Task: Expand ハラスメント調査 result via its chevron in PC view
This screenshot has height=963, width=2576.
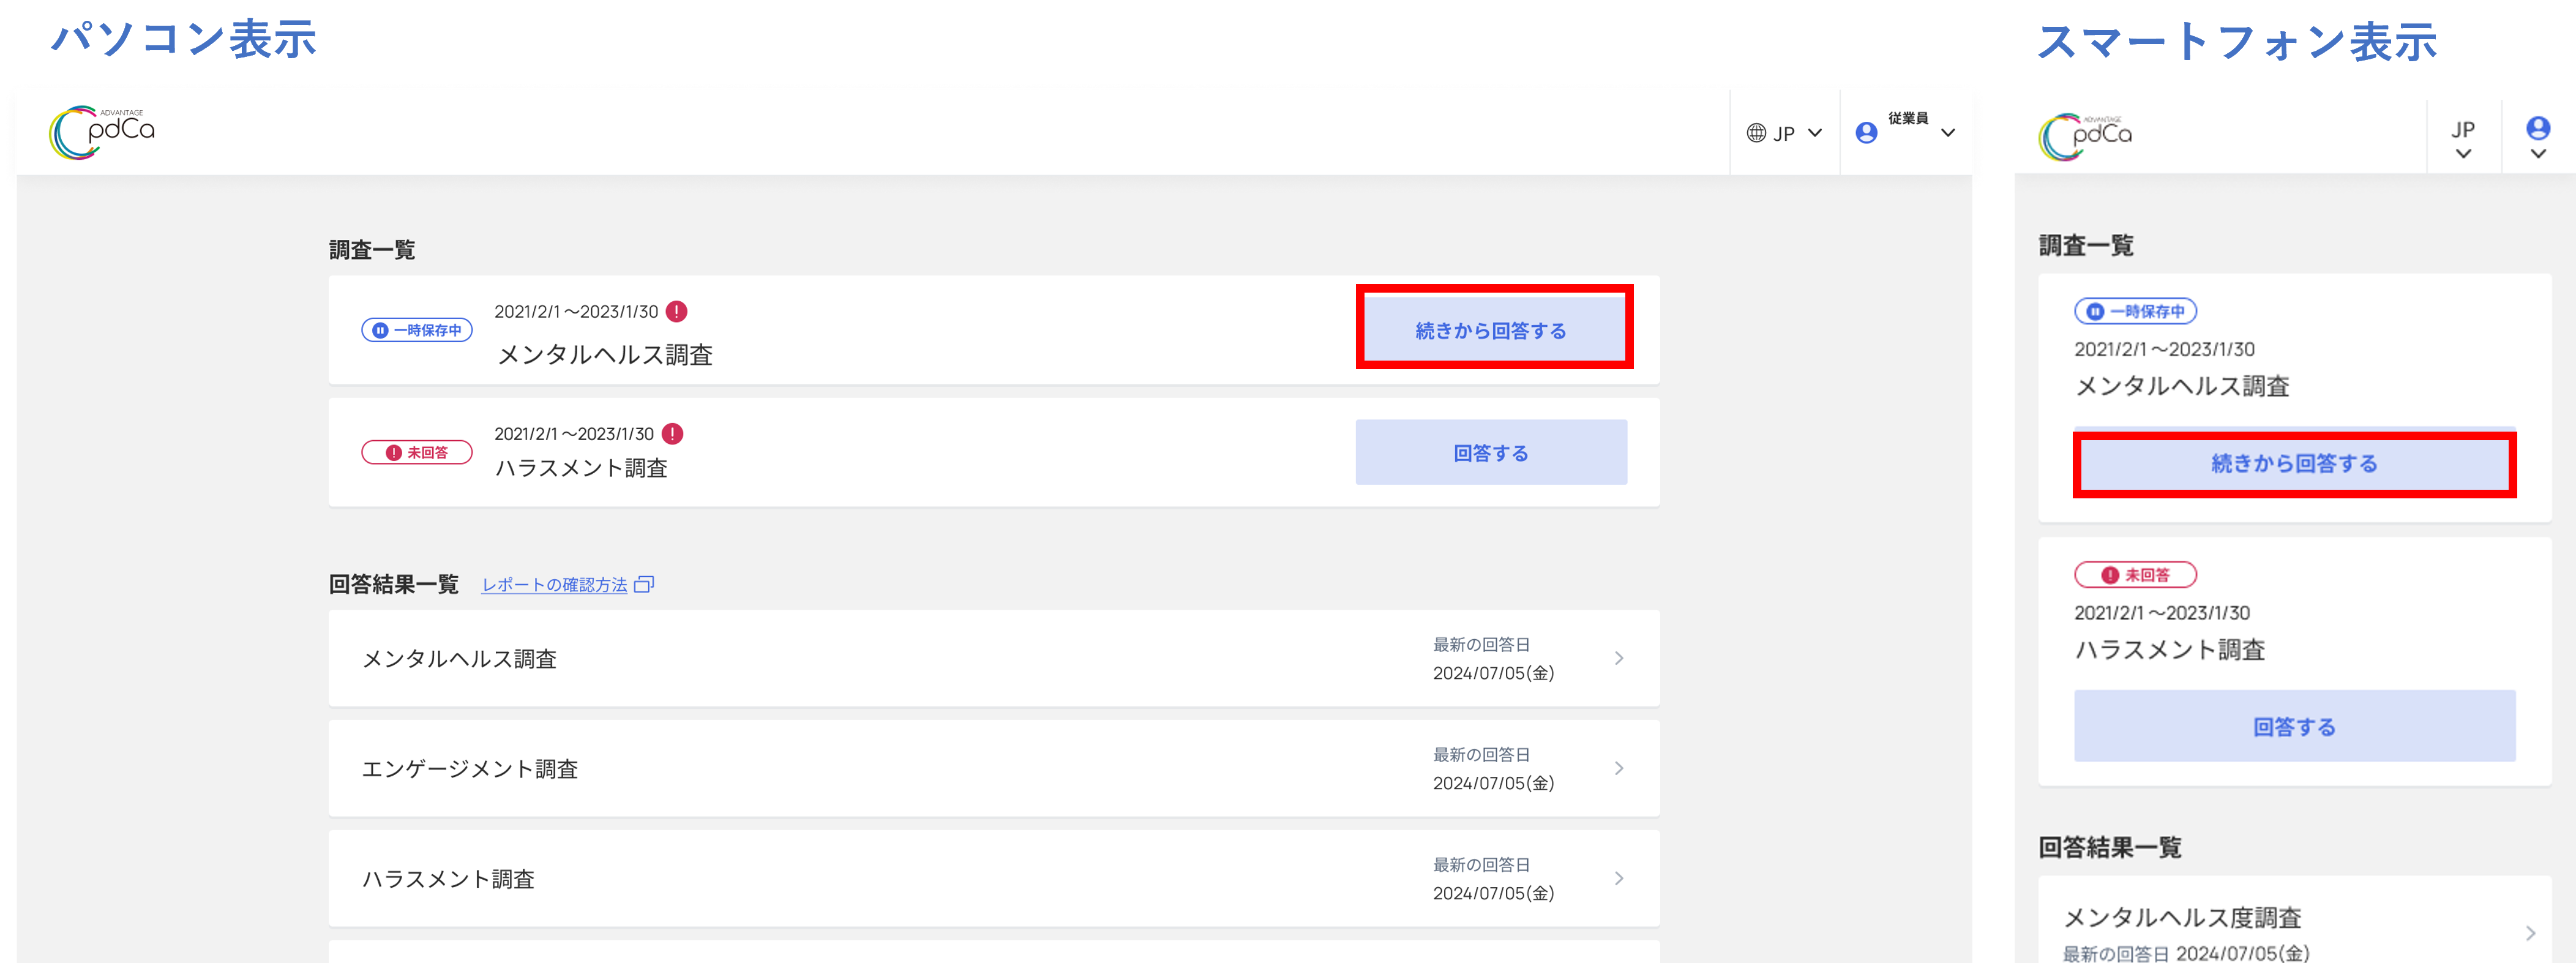Action: click(x=1619, y=878)
